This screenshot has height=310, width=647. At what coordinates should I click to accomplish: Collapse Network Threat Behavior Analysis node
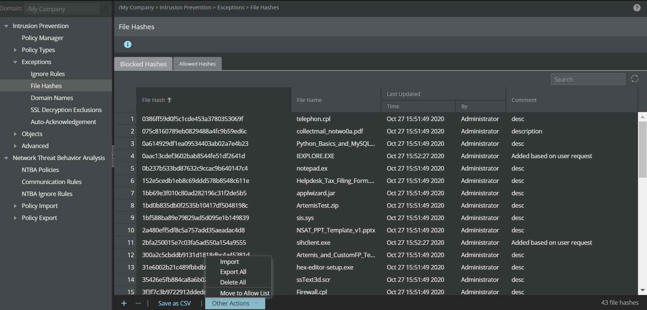(6, 158)
